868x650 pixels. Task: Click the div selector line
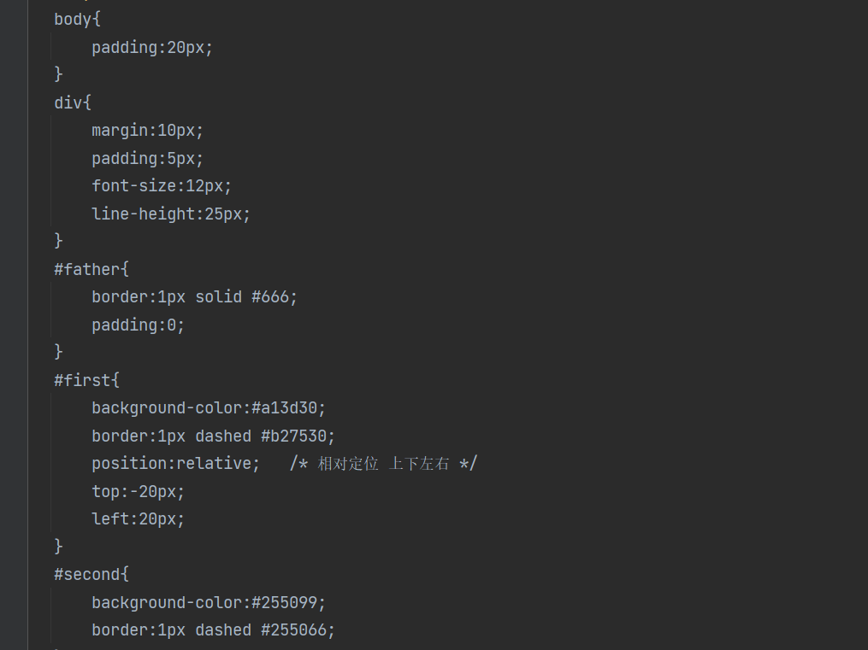click(x=69, y=102)
